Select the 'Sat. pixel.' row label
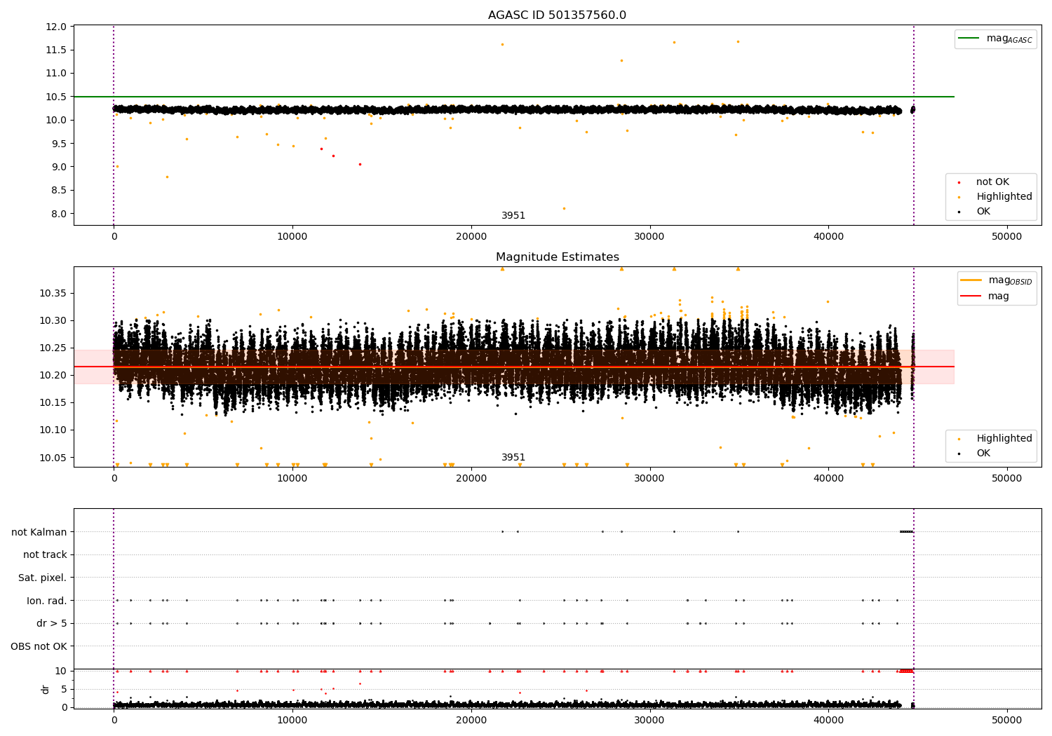The height and width of the screenshot is (736, 1052). click(x=43, y=578)
